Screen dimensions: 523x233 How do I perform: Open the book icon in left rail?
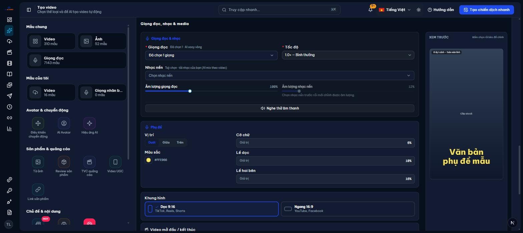[9, 74]
